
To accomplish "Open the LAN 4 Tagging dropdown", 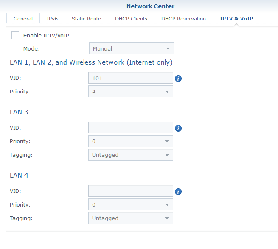I will 130,218.
